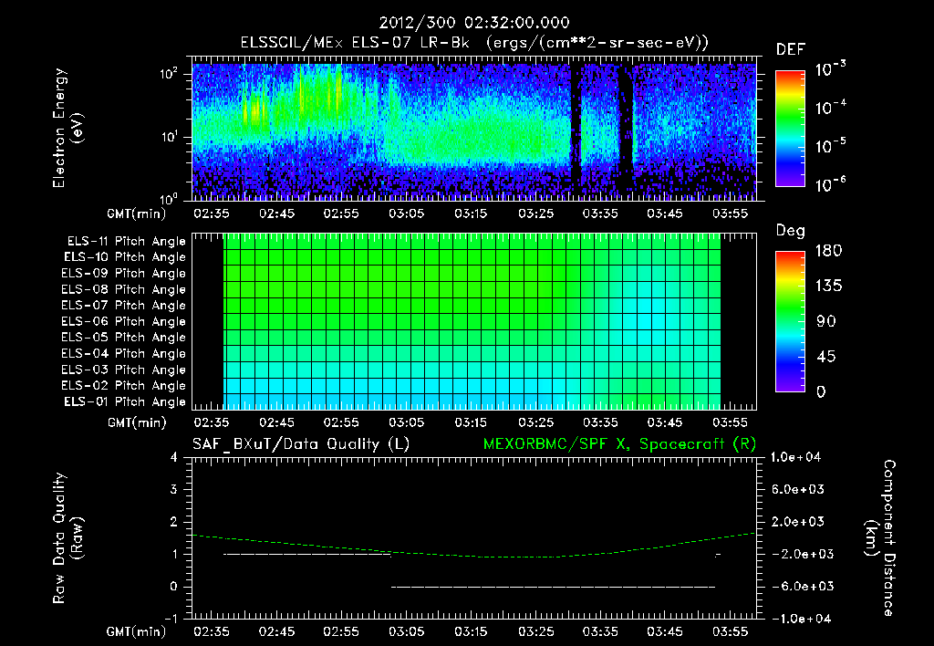The width and height of the screenshot is (934, 646).
Task: Click the 10^-3 value on DEF scale
Action: 830,69
